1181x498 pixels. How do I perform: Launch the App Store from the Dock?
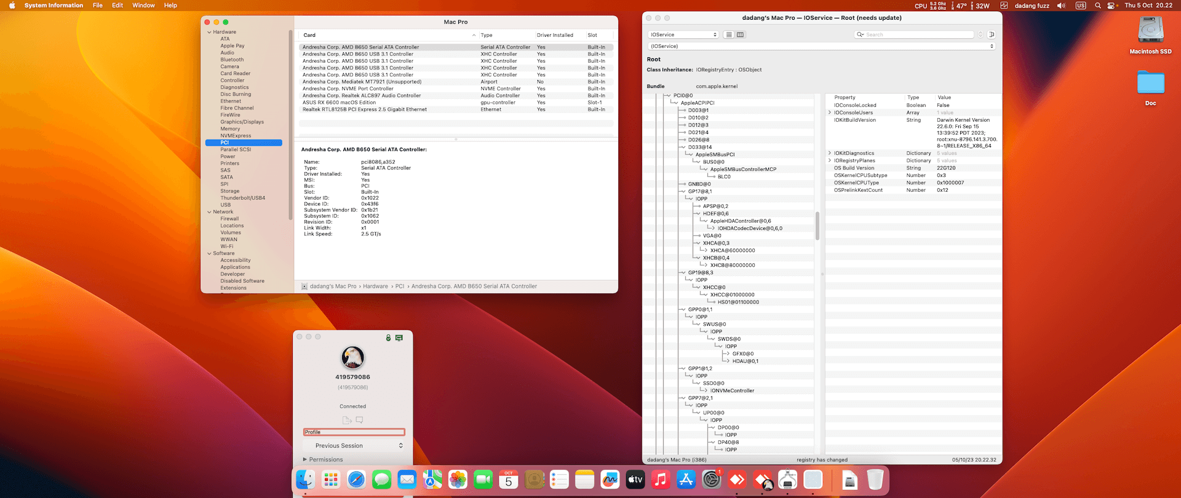click(686, 480)
